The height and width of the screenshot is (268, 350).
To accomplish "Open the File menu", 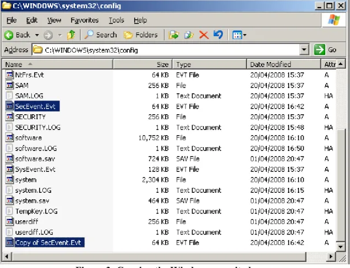I will click(12, 20).
